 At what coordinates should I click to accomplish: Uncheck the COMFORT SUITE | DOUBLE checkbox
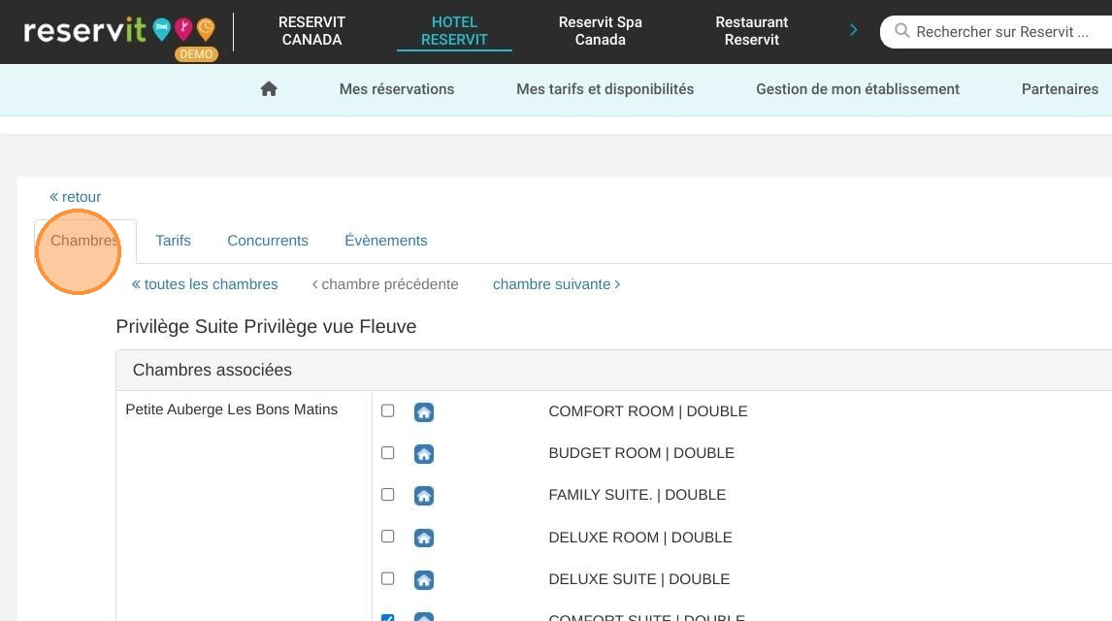[388, 617]
